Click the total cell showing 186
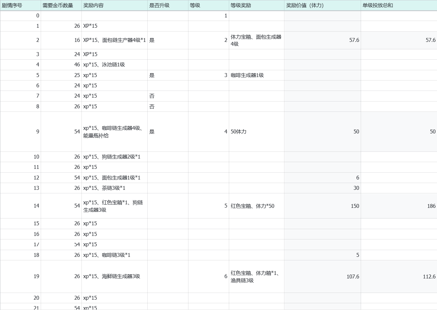Image resolution: width=437 pixels, height=310 pixels. tap(399, 206)
